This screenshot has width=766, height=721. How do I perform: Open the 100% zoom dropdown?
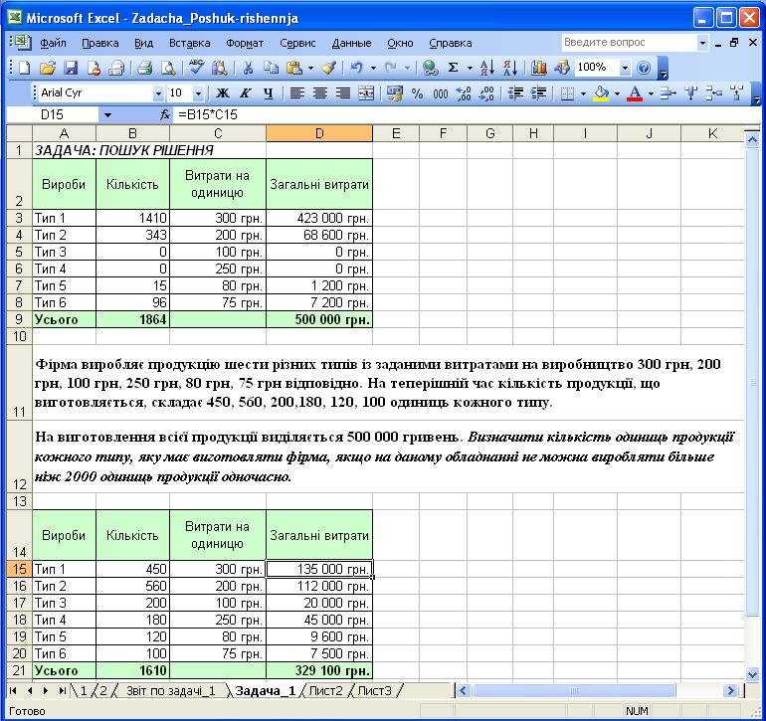point(625,68)
